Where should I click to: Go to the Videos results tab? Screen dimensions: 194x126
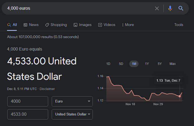[x=107, y=25]
